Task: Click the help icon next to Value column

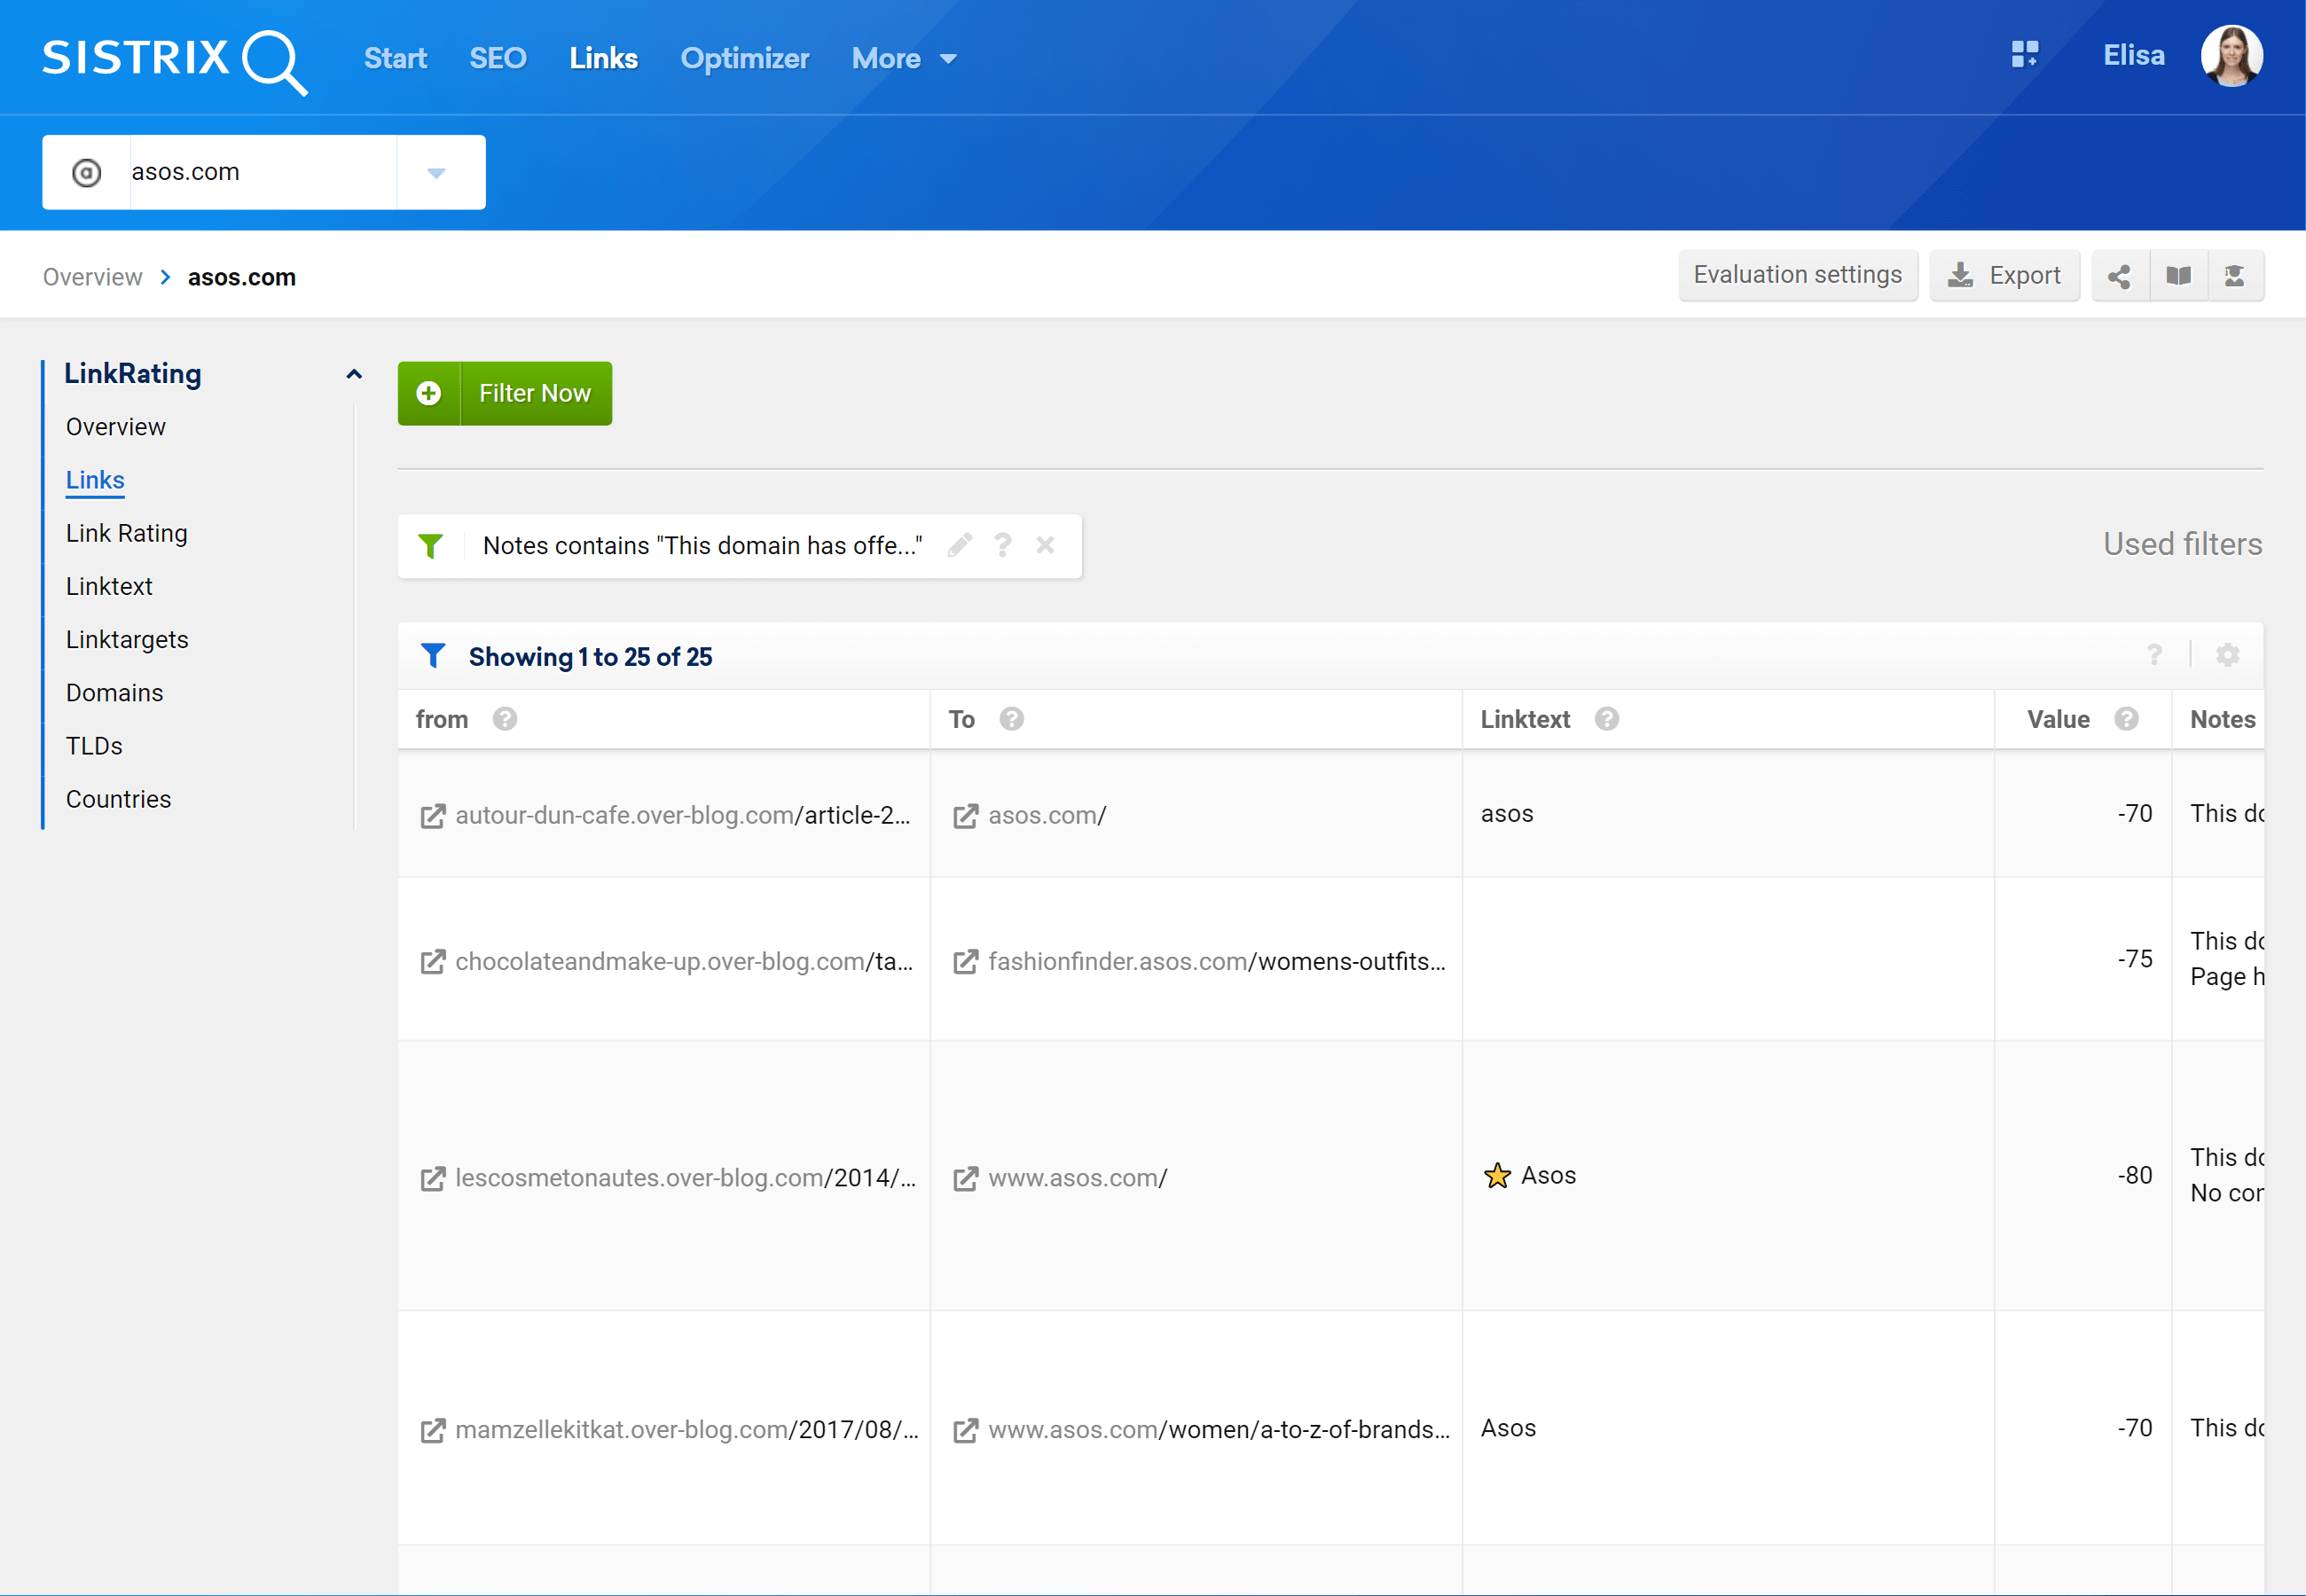Action: tap(2127, 719)
